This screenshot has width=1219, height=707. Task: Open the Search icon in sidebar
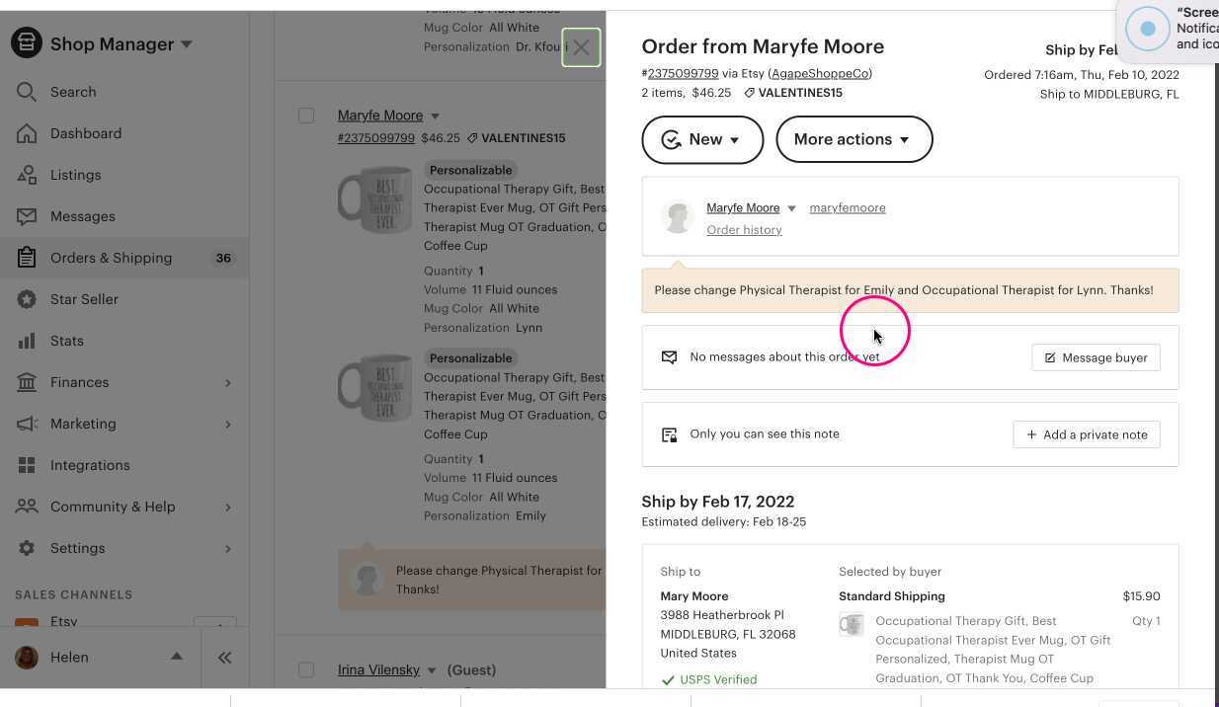27,91
